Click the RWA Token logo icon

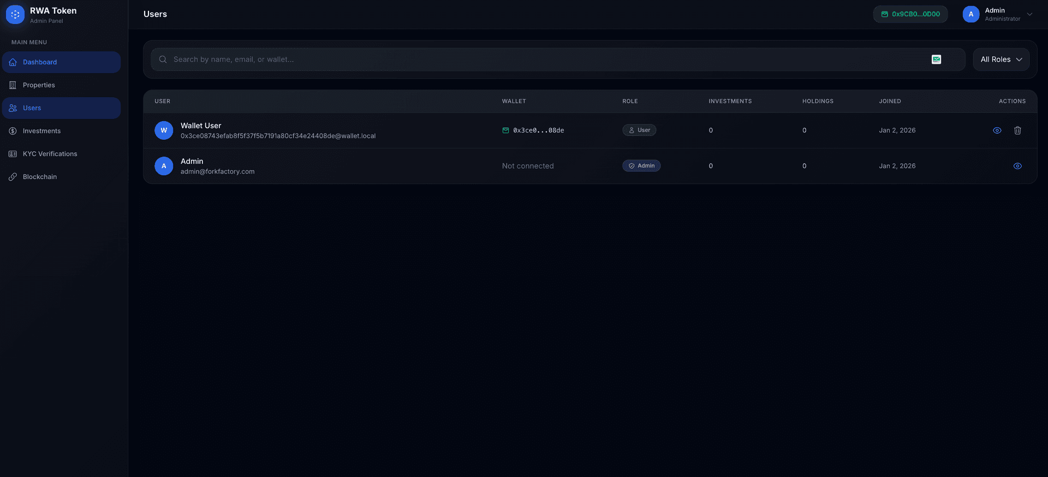point(15,15)
